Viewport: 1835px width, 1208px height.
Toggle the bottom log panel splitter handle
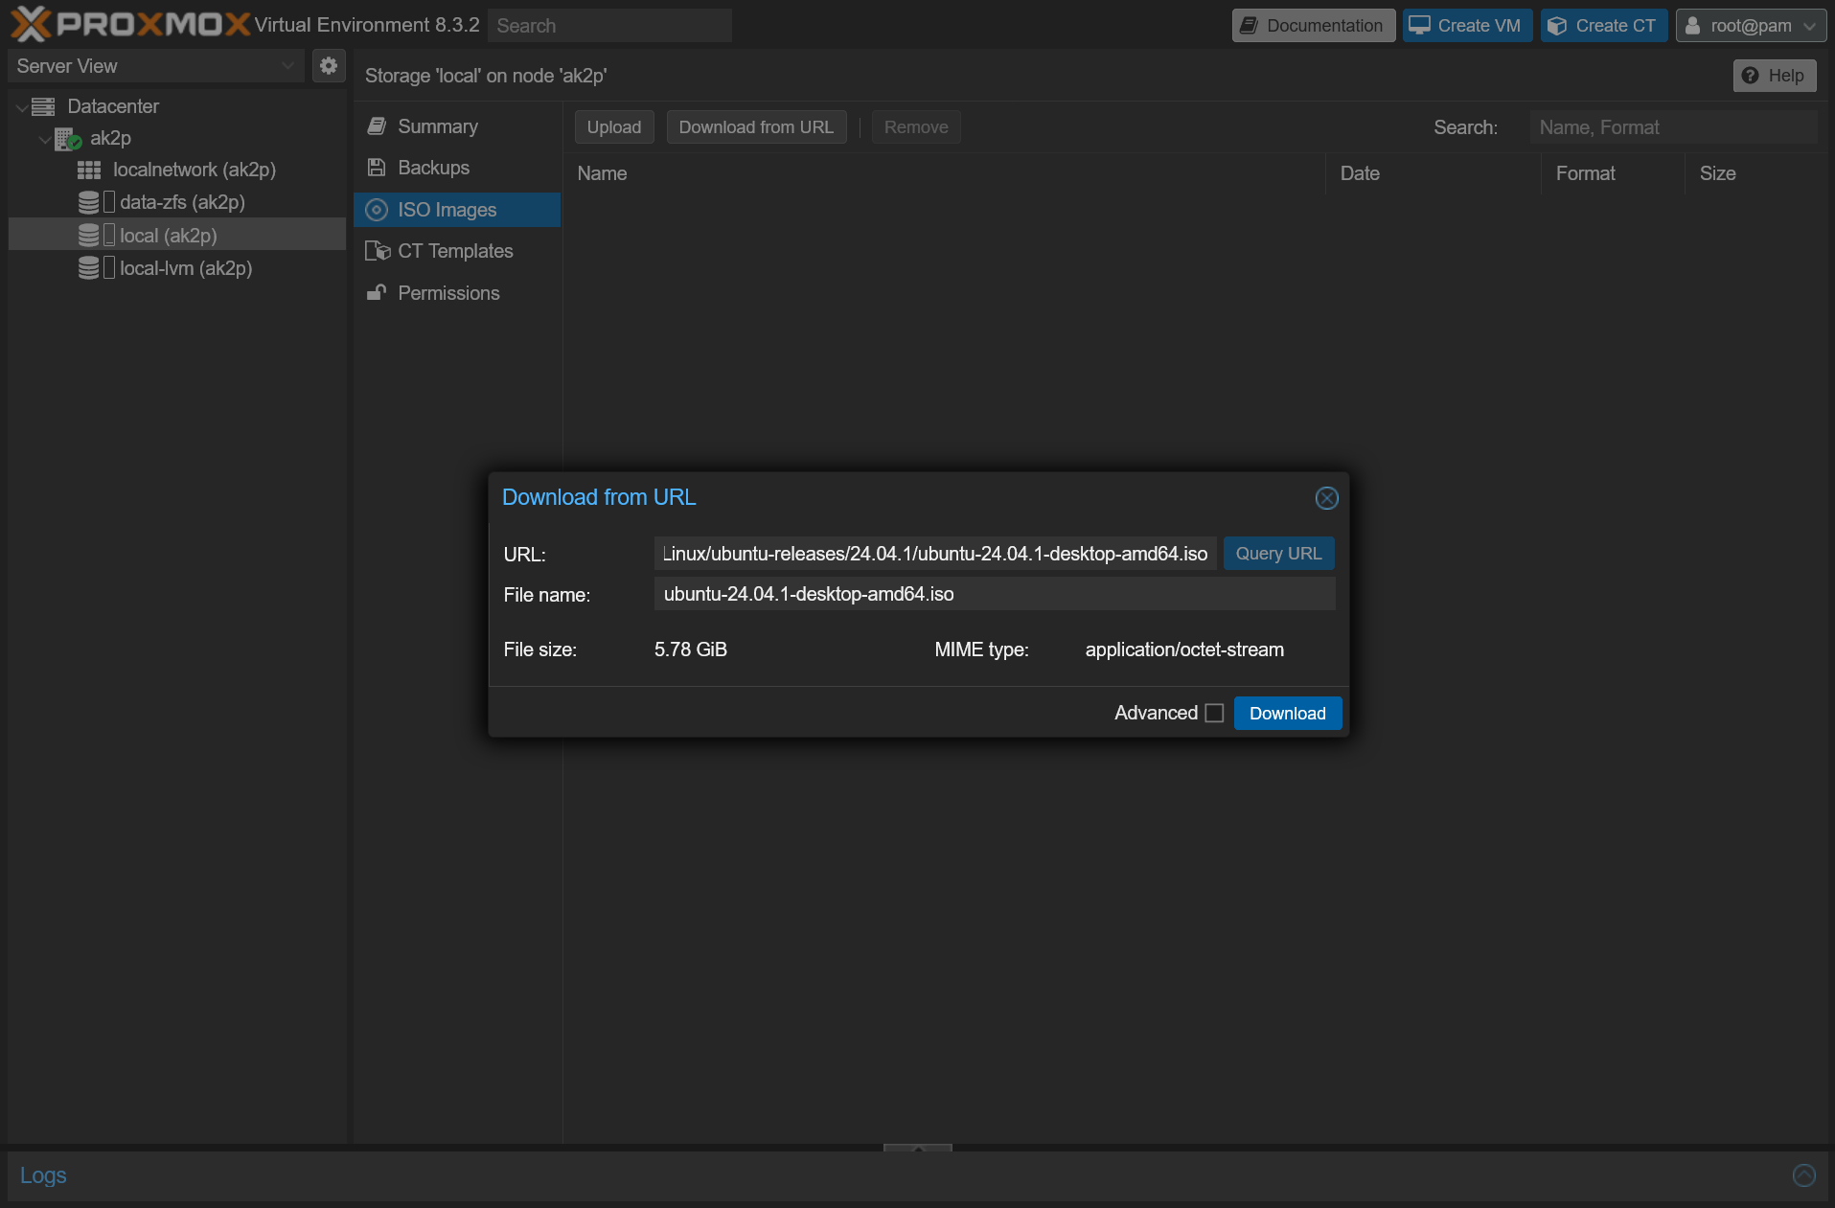(x=917, y=1148)
